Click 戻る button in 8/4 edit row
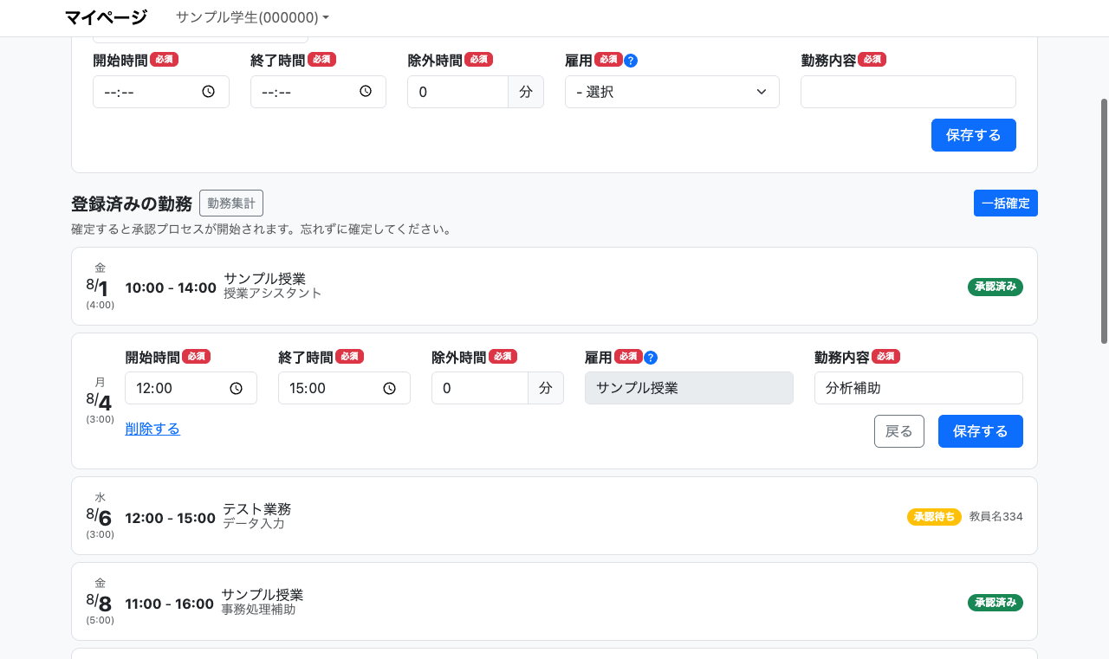The image size is (1109, 659). coord(899,431)
